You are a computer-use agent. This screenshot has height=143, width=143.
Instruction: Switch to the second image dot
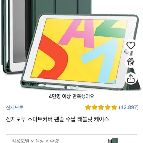coord(71,87)
